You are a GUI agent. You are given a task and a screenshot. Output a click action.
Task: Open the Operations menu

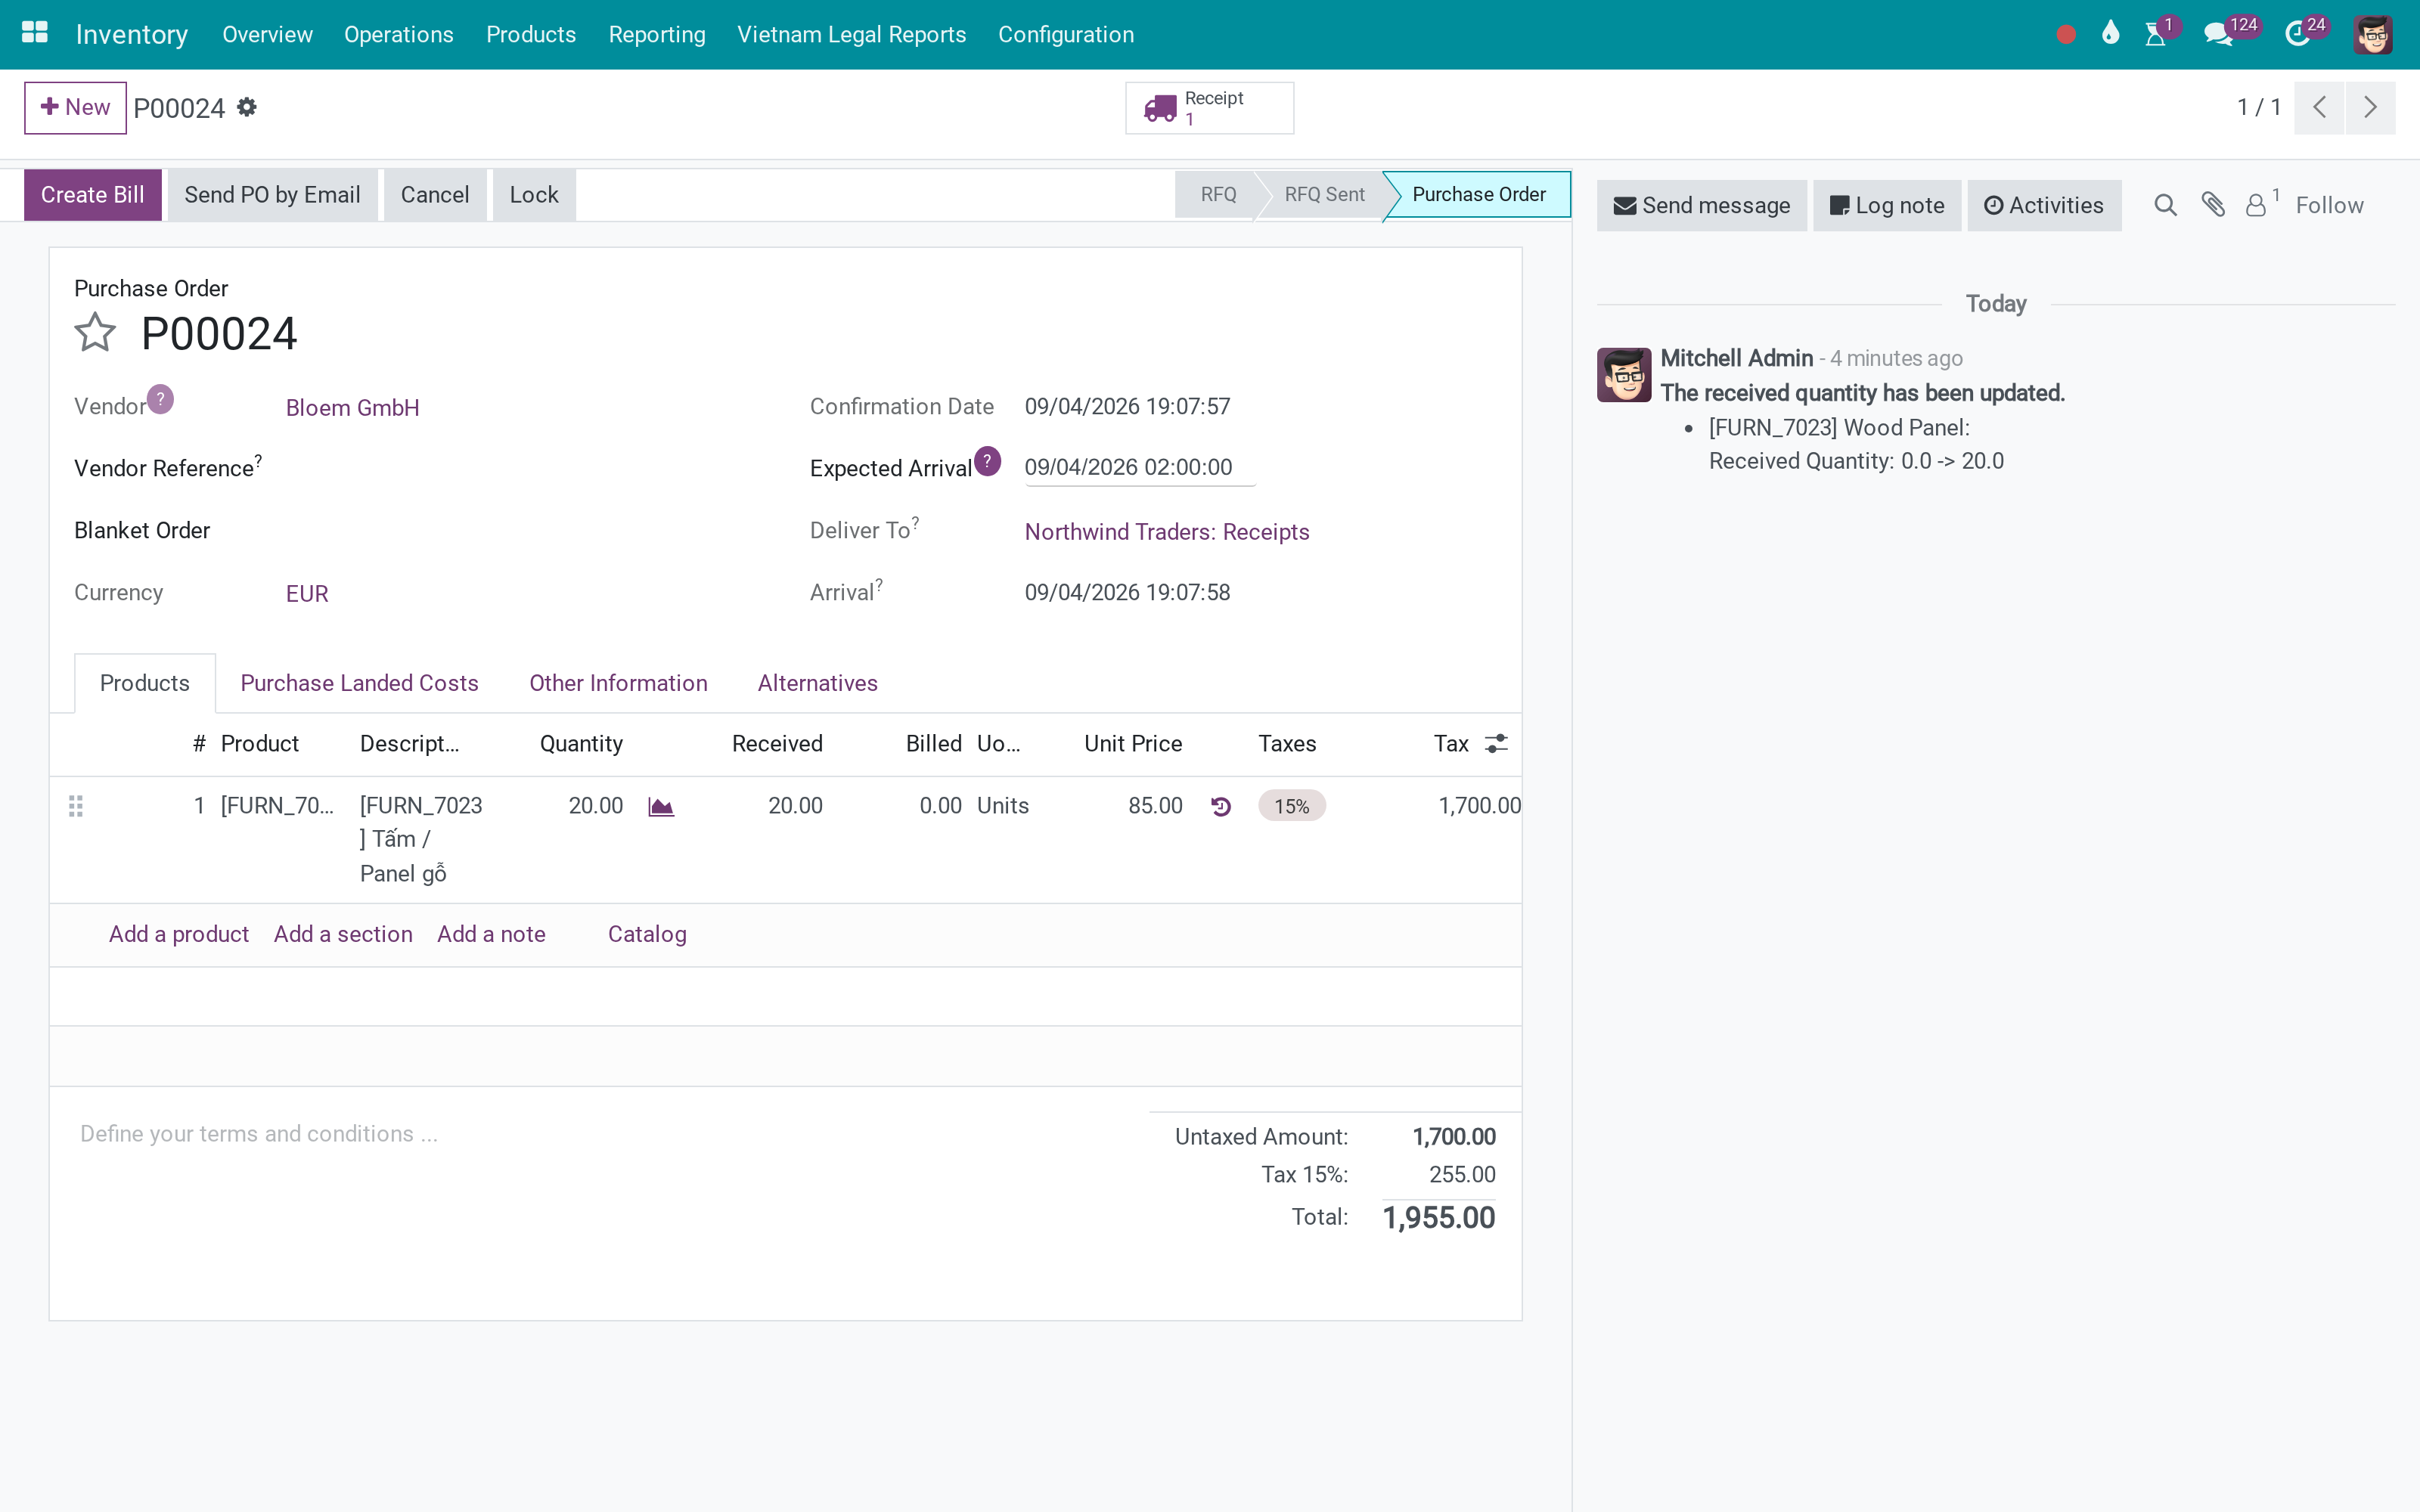click(x=399, y=35)
